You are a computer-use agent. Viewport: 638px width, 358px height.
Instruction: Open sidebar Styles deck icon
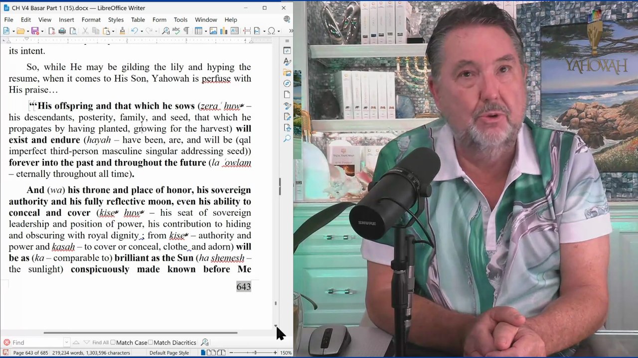(287, 62)
